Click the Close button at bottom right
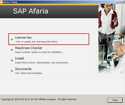Image resolution: width=125 pixels, height=105 pixels. (x=115, y=100)
